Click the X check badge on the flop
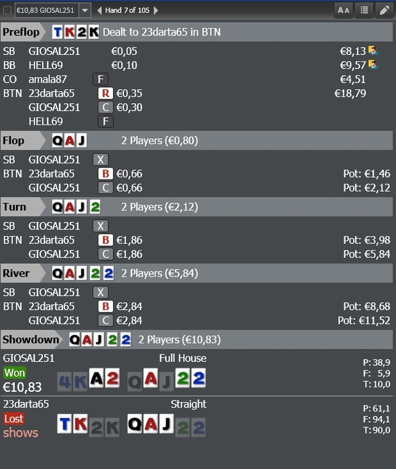The image size is (396, 469). (101, 159)
